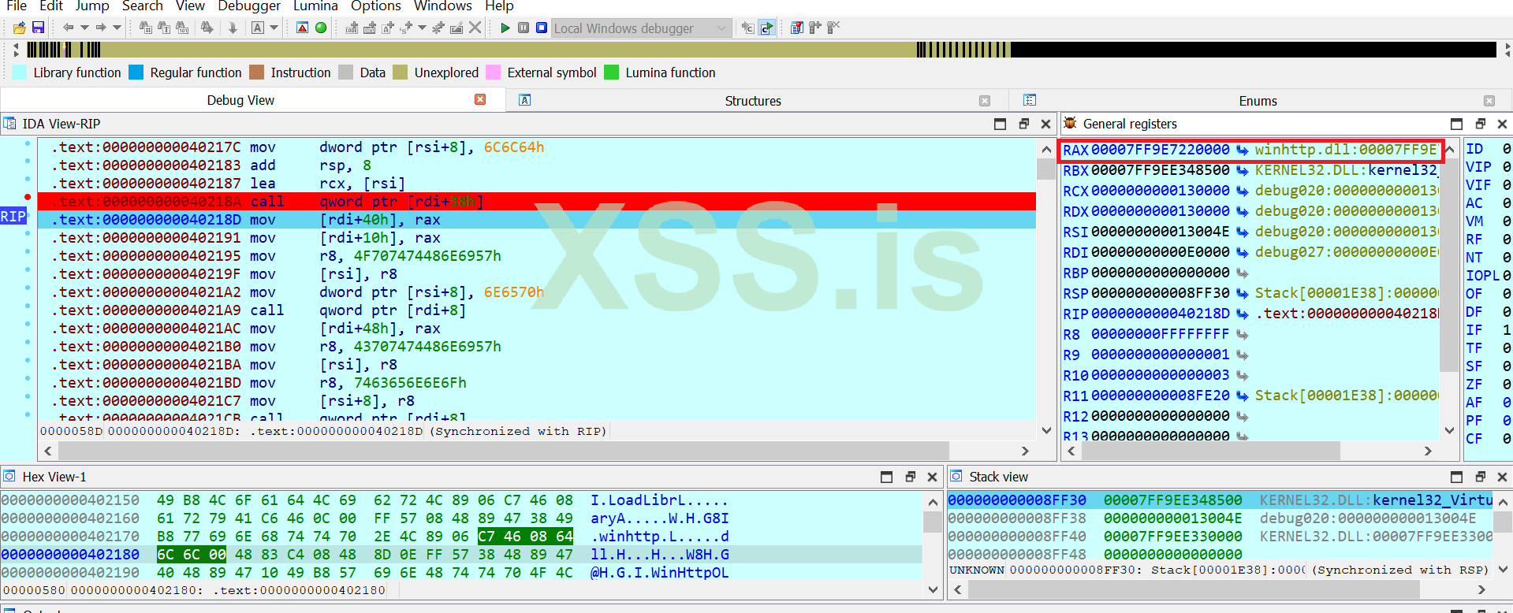Click the RSP register value
This screenshot has width=1513, height=613.
pos(1160,293)
